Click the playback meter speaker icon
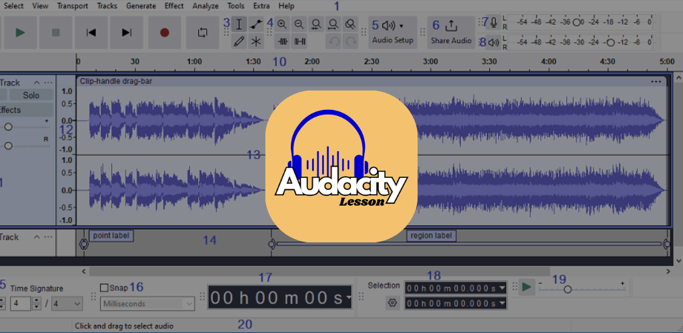 [x=494, y=42]
